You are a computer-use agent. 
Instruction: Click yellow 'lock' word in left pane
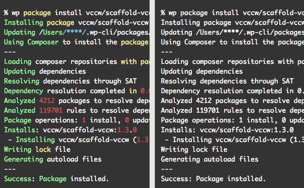tap(43, 149)
